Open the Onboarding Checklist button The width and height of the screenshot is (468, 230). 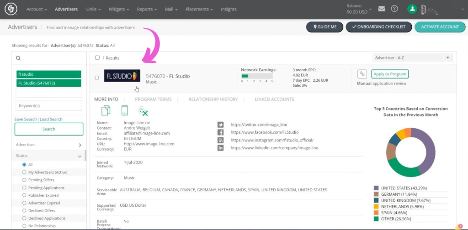(379, 27)
